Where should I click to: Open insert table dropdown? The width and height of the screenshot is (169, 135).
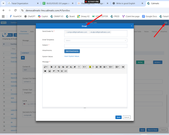point(117,67)
